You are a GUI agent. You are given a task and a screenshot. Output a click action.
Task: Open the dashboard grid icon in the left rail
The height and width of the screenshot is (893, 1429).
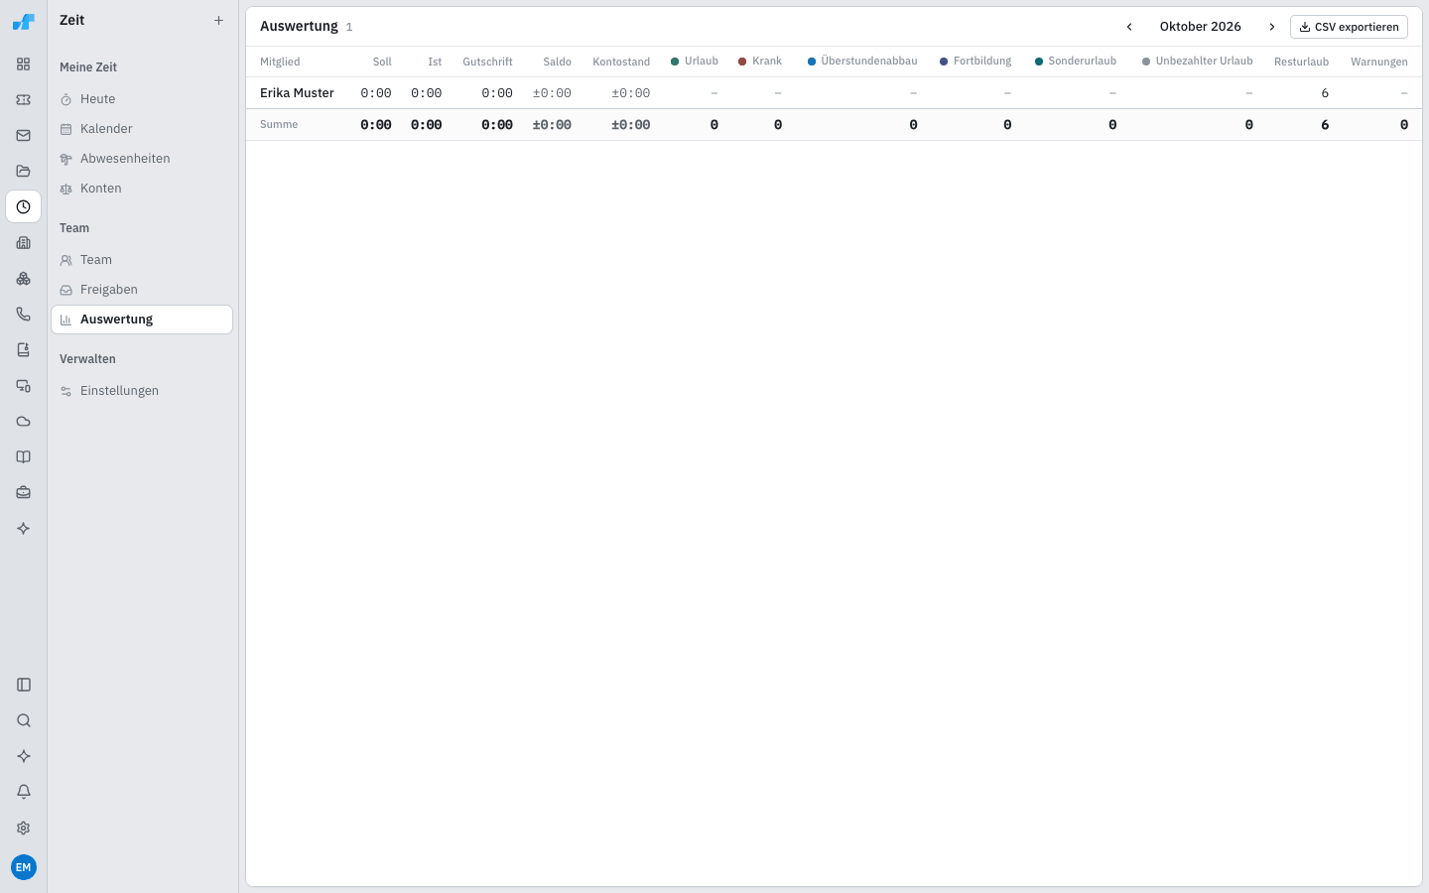click(24, 64)
